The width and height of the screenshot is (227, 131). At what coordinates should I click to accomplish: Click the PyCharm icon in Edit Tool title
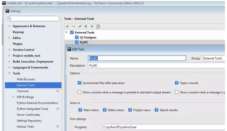[x=69, y=49]
